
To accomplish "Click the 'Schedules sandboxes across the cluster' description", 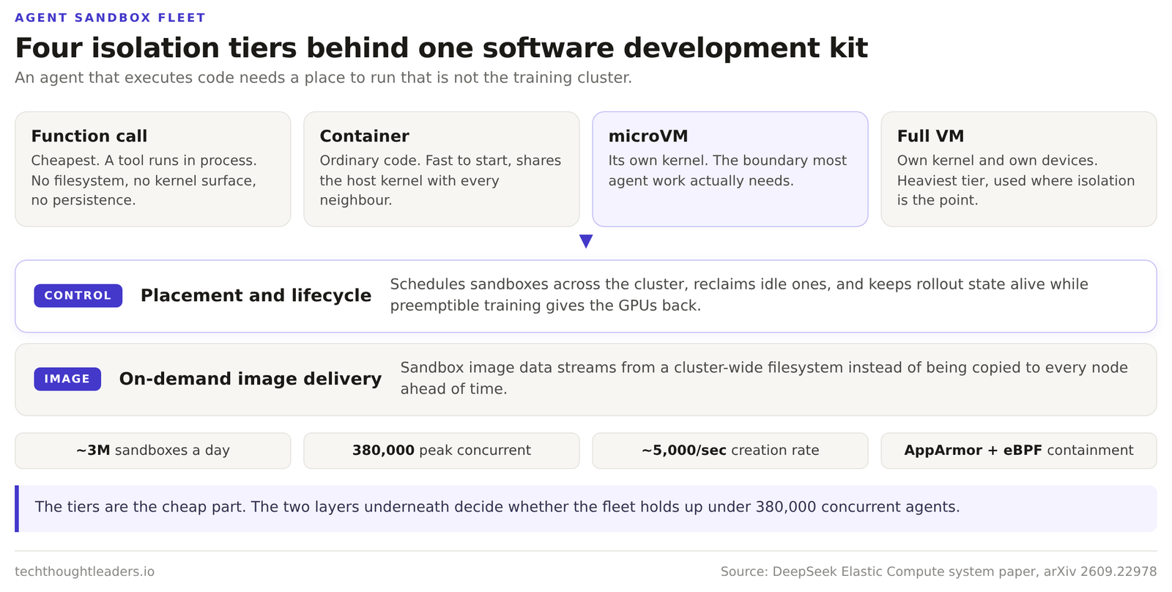I will tap(739, 295).
